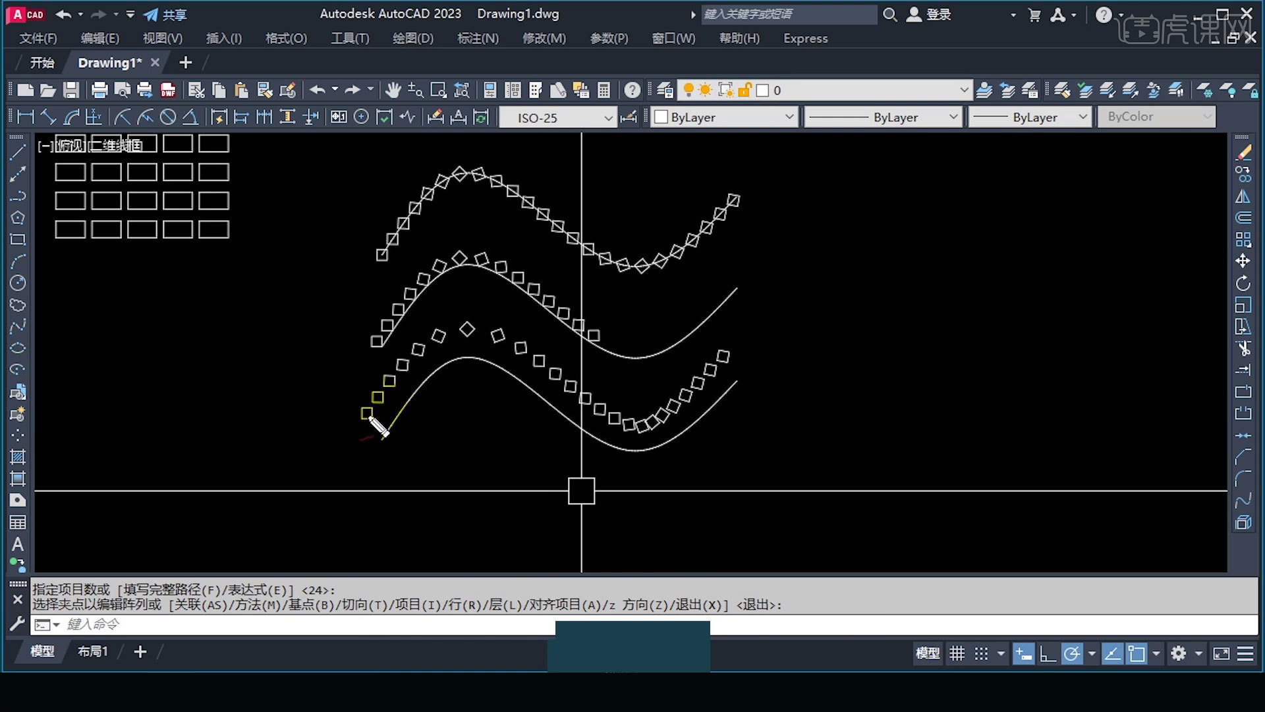1265x712 pixels.
Task: Click the Help question mark icon in toolbar
Action: coord(632,90)
